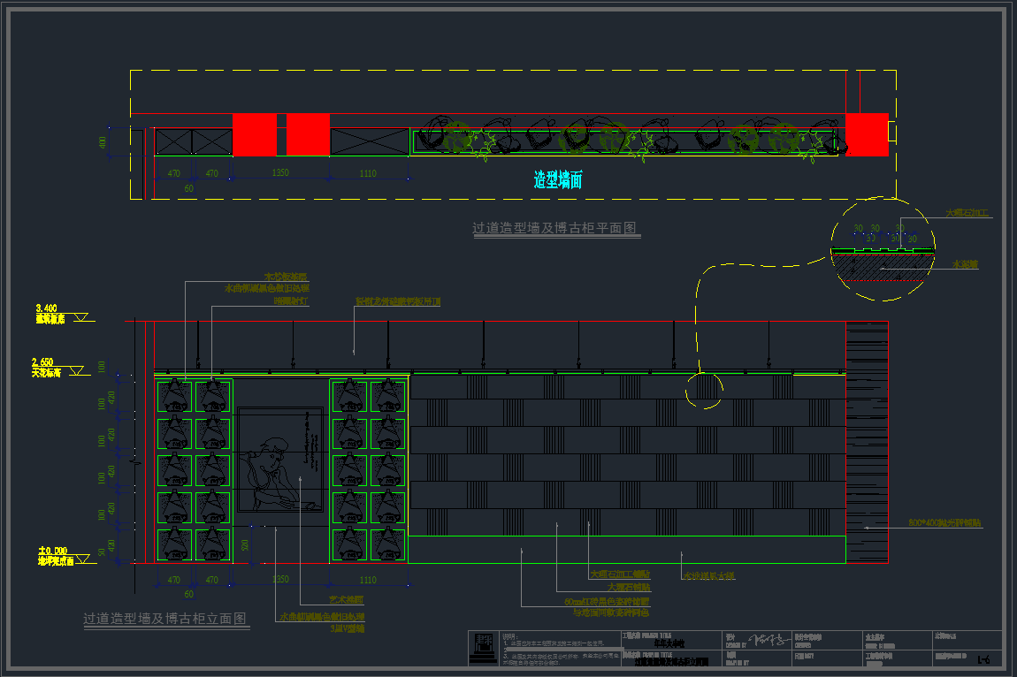1017x677 pixels.
Task: Click the 1110 dimension below the elevation
Action: (x=368, y=580)
